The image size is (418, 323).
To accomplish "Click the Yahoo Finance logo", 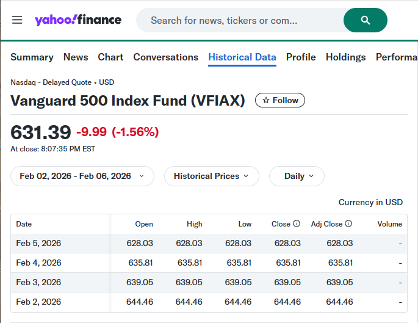I will 78,20.
